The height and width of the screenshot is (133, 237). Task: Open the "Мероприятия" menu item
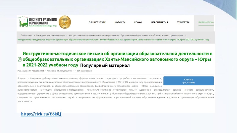(x=159, y=22)
